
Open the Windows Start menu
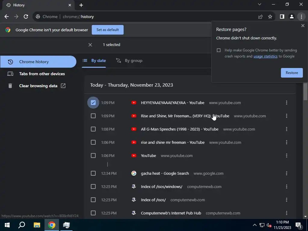click(7, 225)
